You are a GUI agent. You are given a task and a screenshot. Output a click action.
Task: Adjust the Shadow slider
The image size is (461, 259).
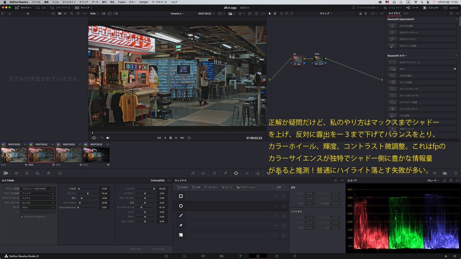145,189
